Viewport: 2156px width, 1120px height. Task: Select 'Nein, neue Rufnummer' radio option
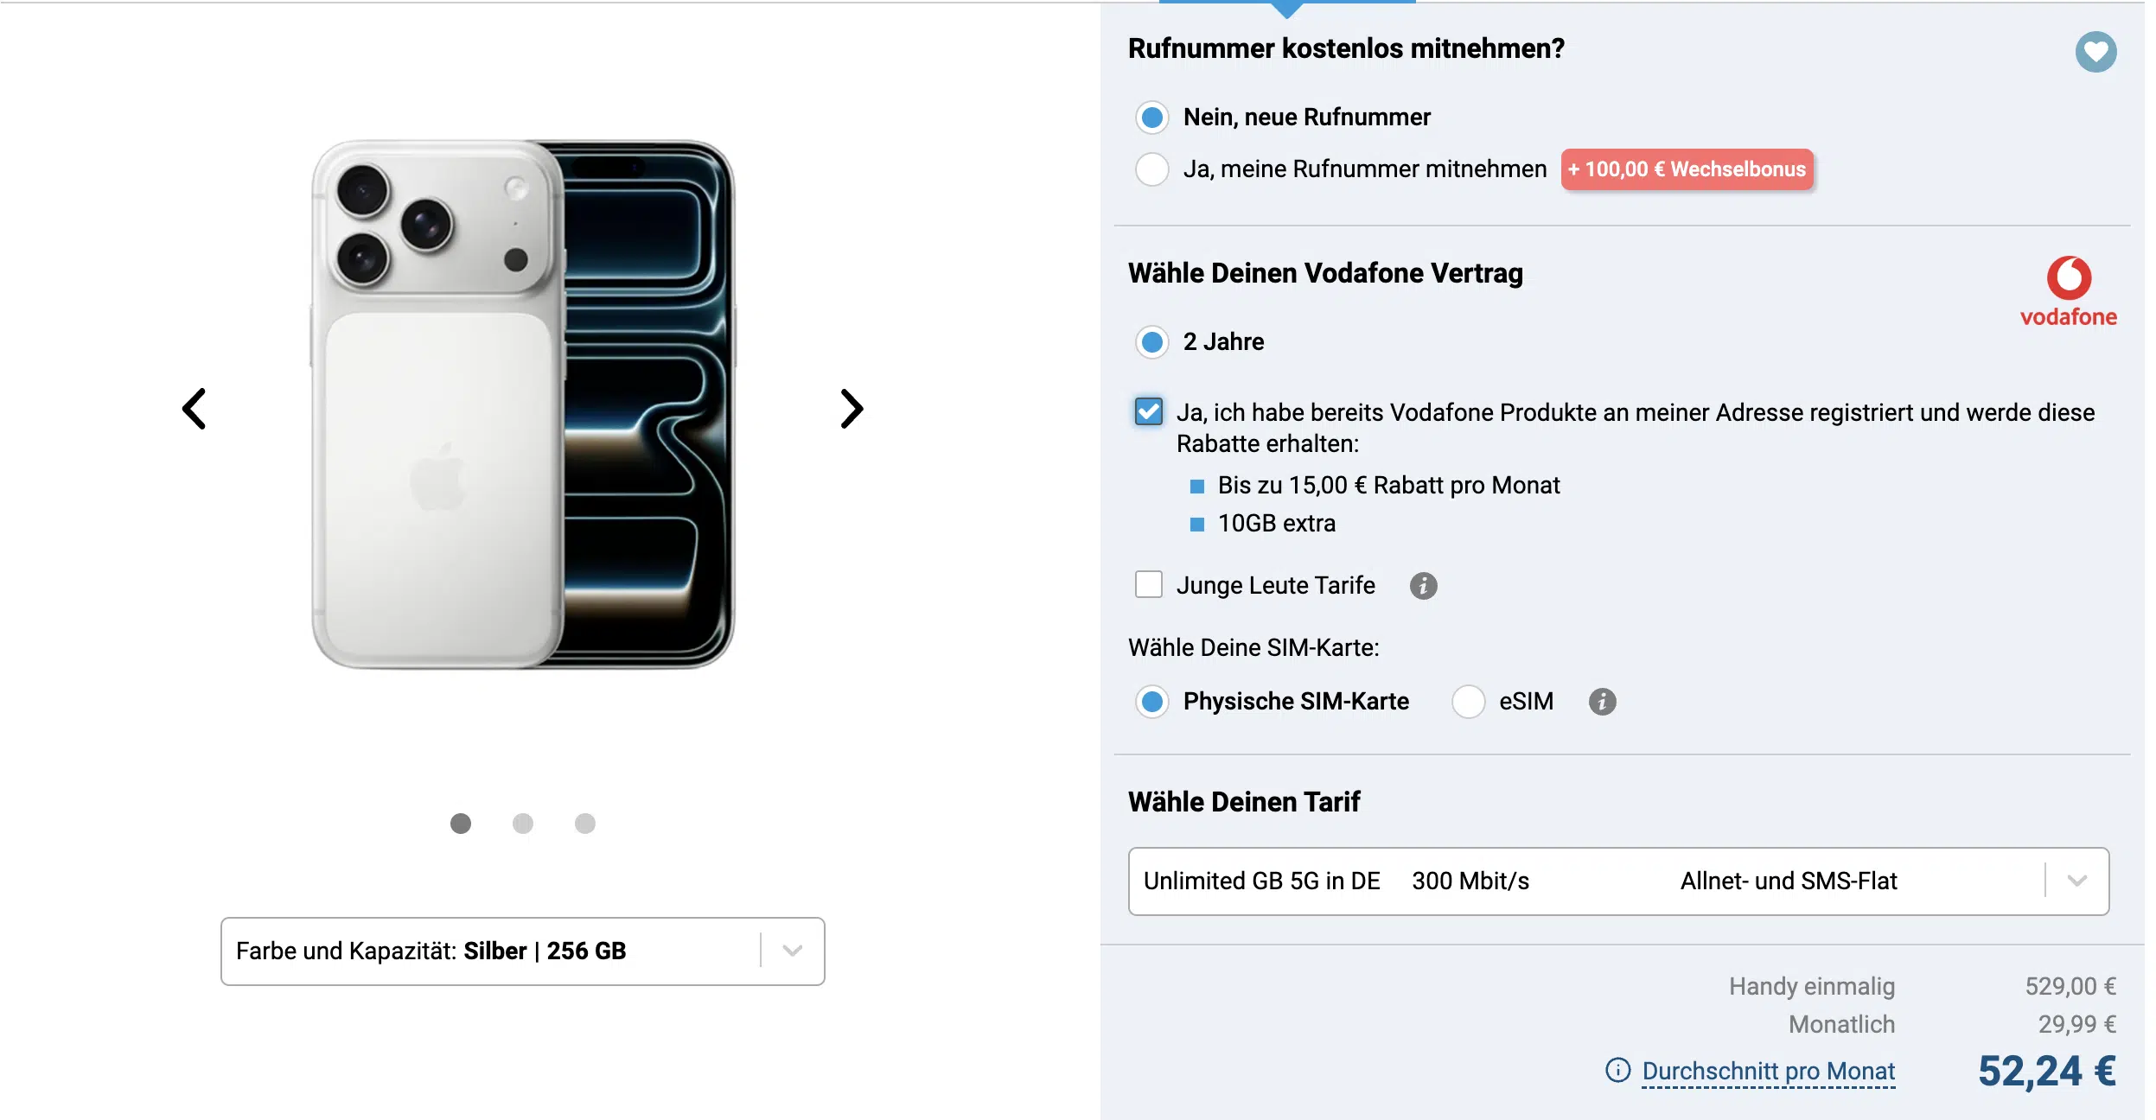click(x=1152, y=118)
